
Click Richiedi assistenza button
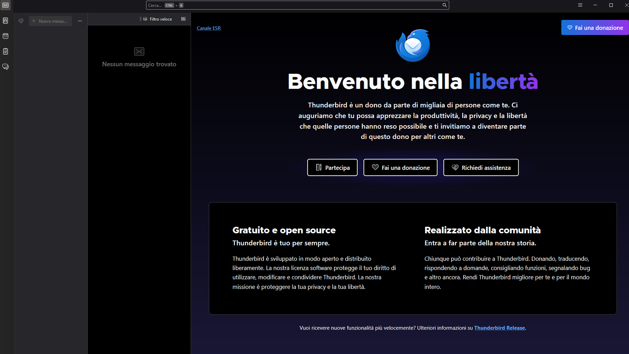pos(481,167)
